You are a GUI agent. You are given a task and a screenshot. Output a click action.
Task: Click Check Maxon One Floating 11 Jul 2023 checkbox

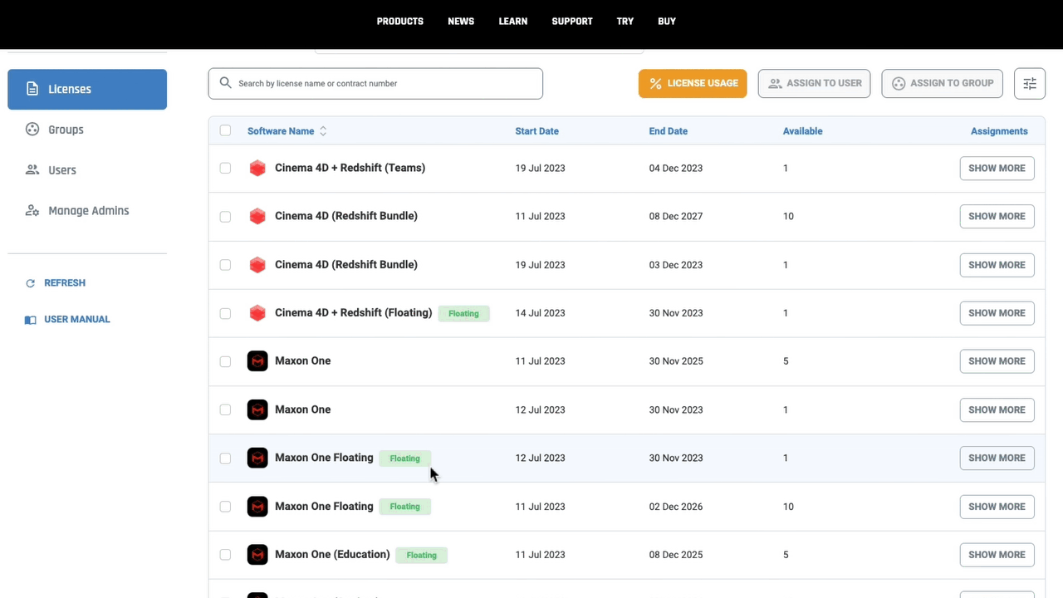click(x=225, y=507)
